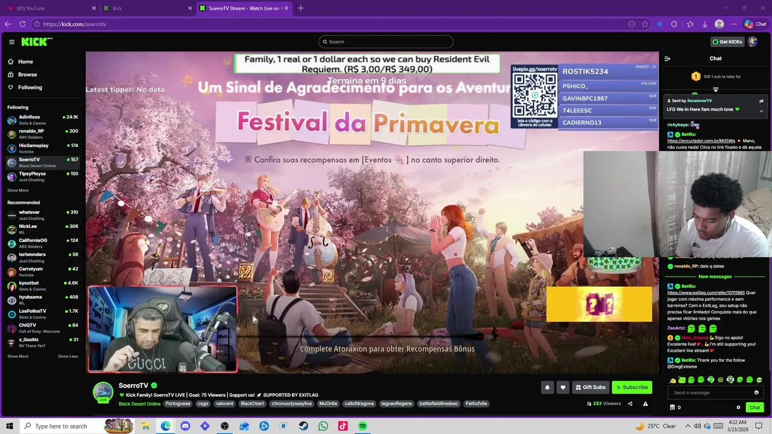Open NickLee recommended channel
This screenshot has width=772, height=434.
[42, 228]
